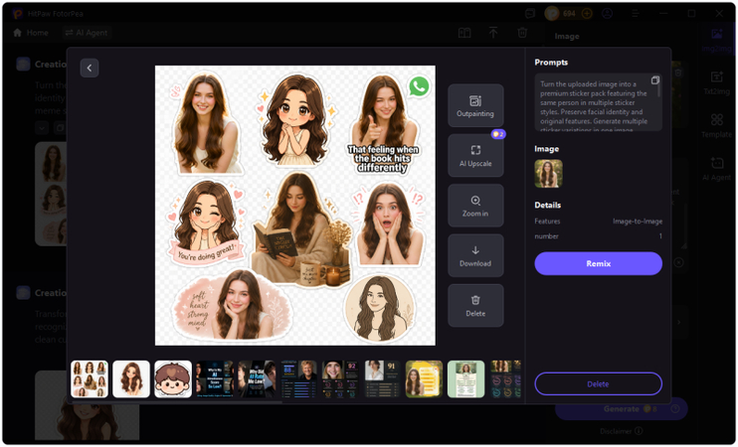The image size is (738, 447).
Task: Select the 'Why Did AI Rate Me Low' thumbnail
Action: pyautogui.click(x=257, y=378)
